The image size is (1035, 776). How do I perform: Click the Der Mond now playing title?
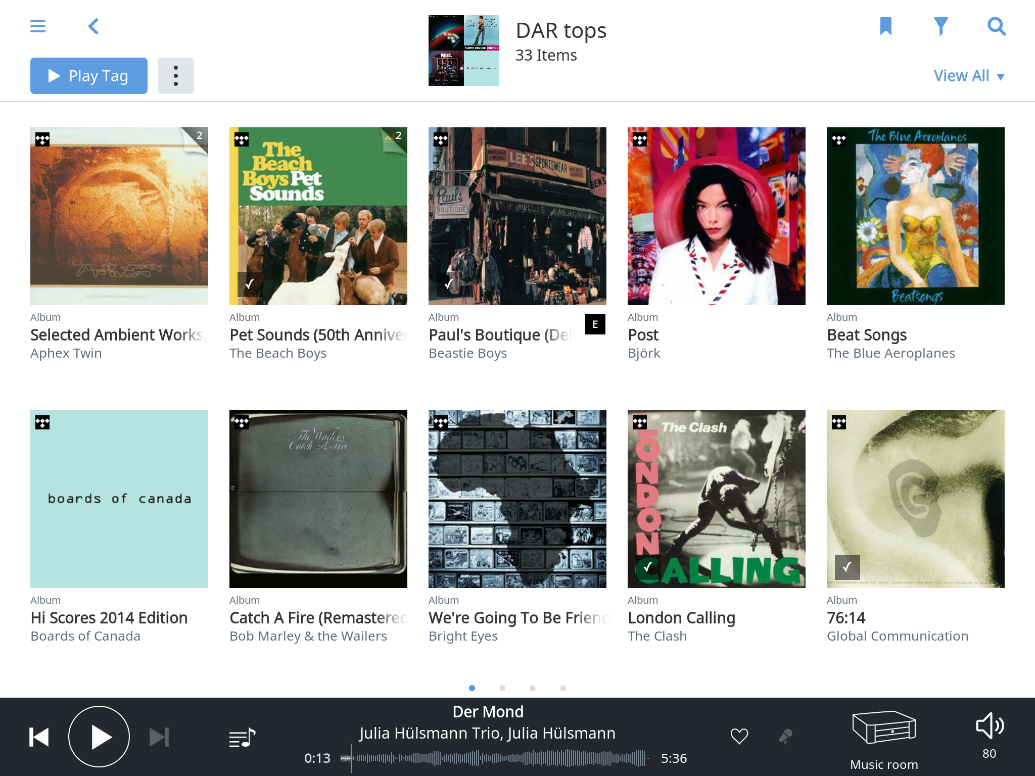click(488, 712)
